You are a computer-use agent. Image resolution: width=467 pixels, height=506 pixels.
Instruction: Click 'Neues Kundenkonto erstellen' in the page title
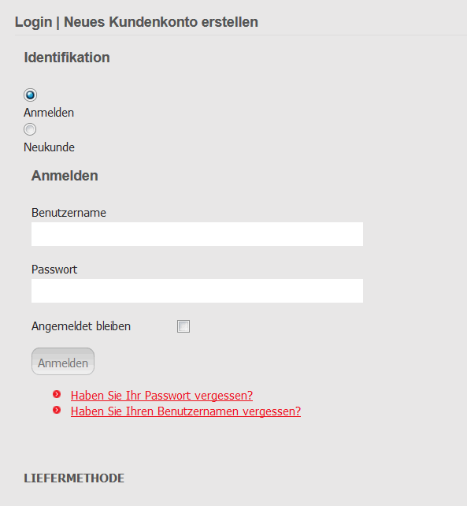161,22
